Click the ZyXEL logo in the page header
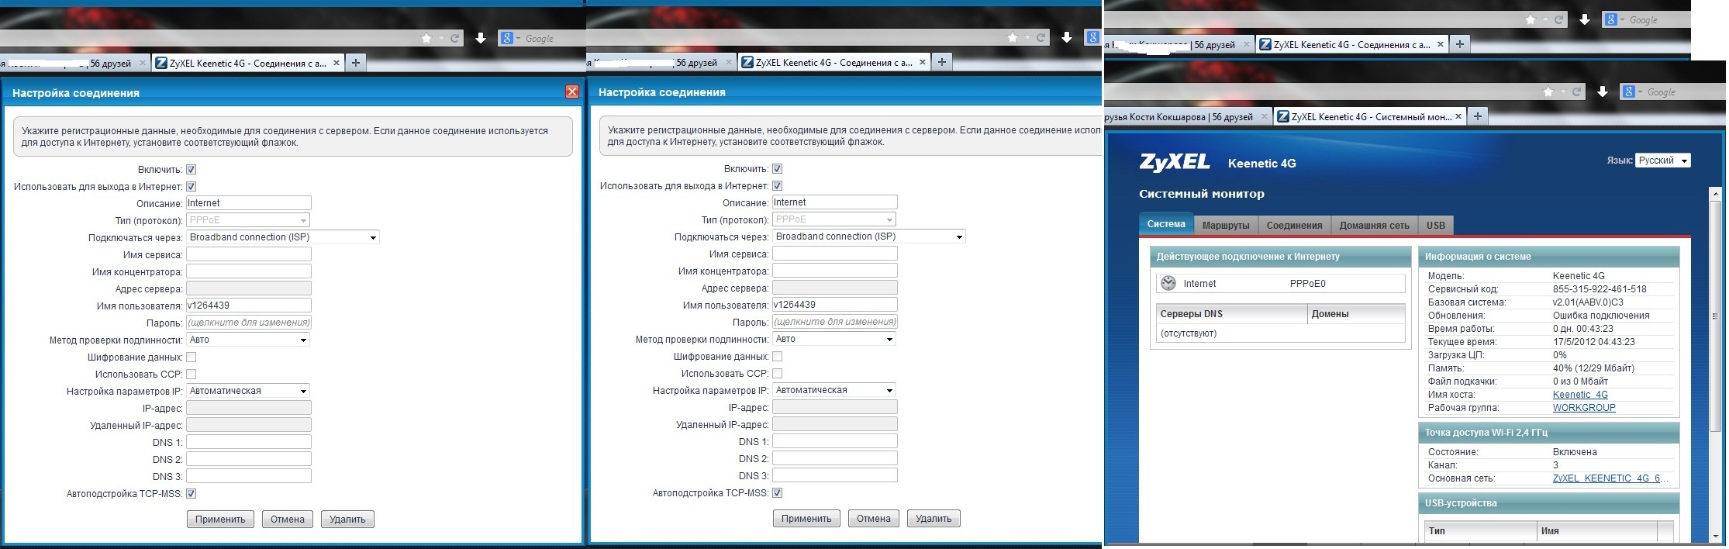 tap(1174, 162)
